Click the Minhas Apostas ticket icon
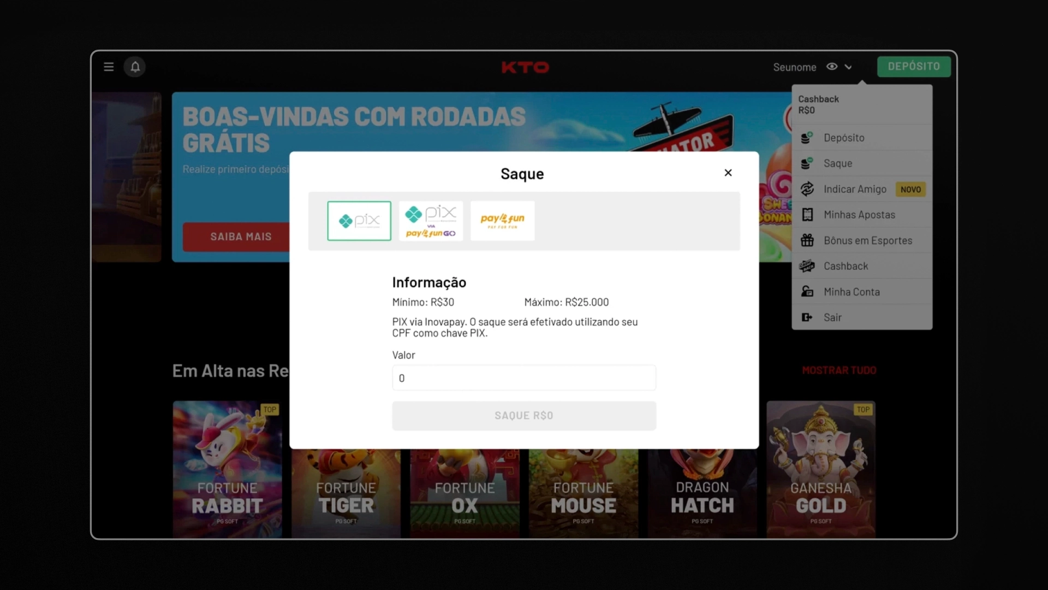 [807, 214]
